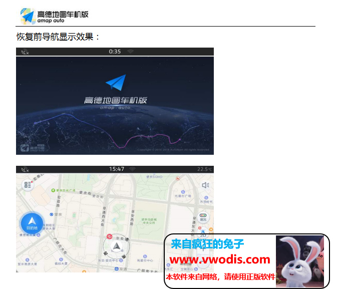Click the blue 目的地 destination button
Screen dimensions: 337x289
32,223
